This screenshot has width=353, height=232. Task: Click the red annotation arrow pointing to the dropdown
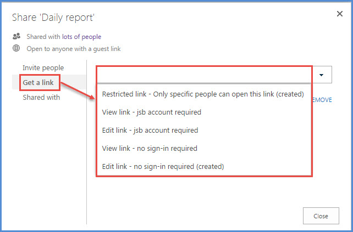78,90
